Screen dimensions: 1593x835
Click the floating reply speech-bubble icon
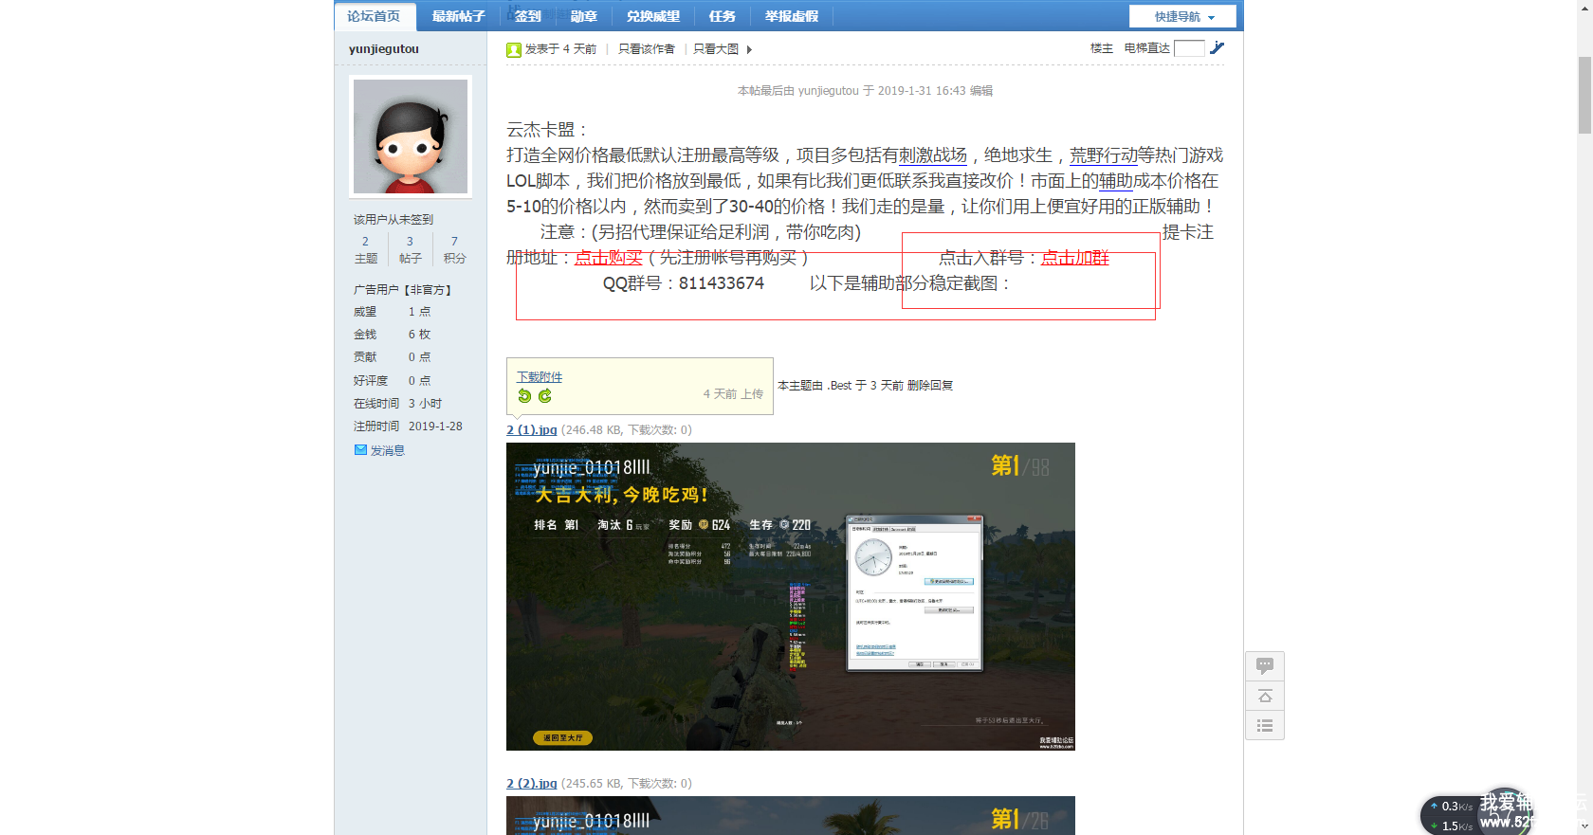(1265, 666)
